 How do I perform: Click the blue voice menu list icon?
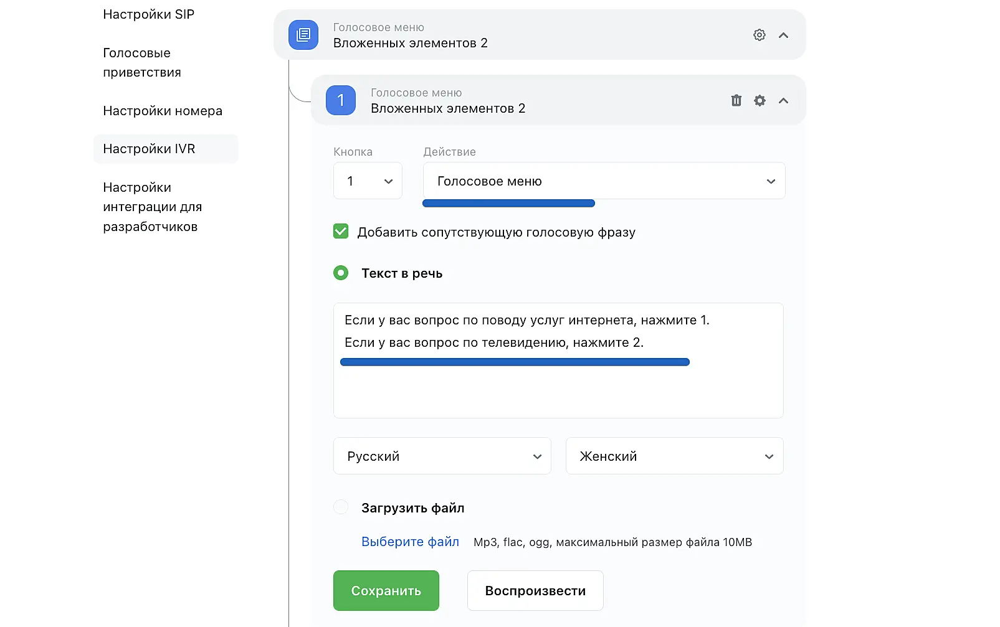303,35
